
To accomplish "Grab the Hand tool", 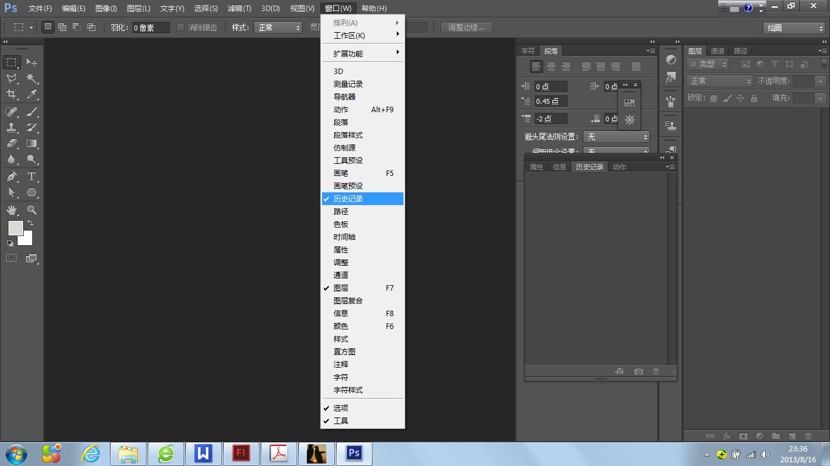I will (12, 209).
